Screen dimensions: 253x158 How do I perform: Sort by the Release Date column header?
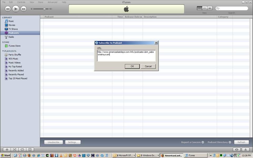133,17
